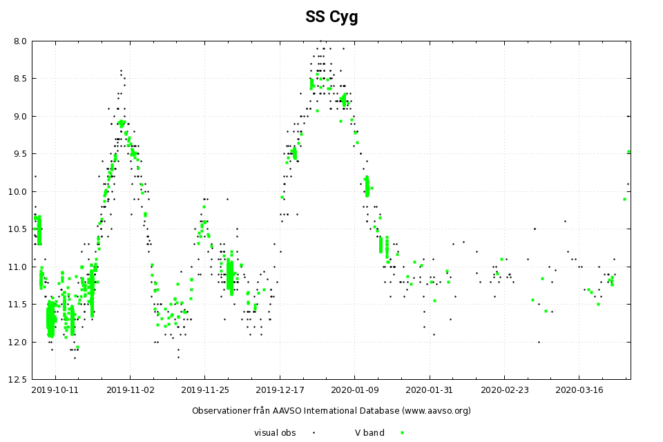
Task: Select the 10.0 magnitude tick label
Action: (x=17, y=191)
